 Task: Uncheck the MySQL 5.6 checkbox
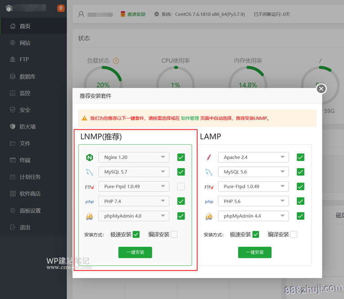(x=300, y=172)
